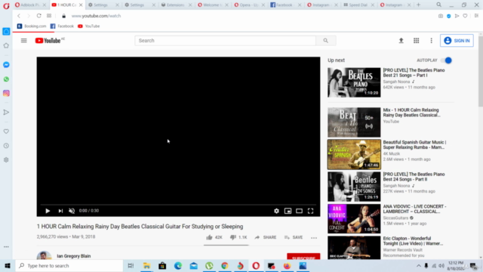The width and height of the screenshot is (483, 272).
Task: Open player settings gear
Action: pos(276,211)
